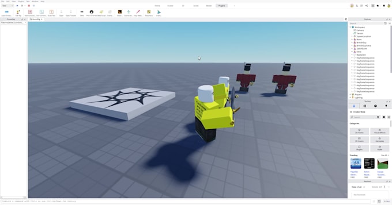Choose the 2D Assets category

pyautogui.click(x=359, y=140)
